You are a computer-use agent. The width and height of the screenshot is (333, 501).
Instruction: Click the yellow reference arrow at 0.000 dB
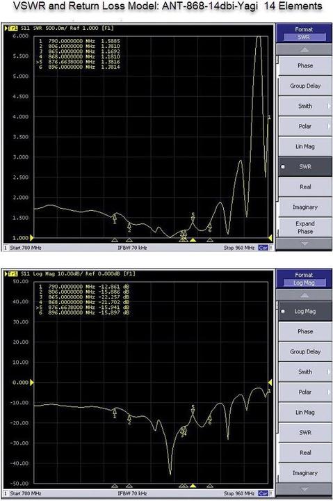[x=31, y=382]
